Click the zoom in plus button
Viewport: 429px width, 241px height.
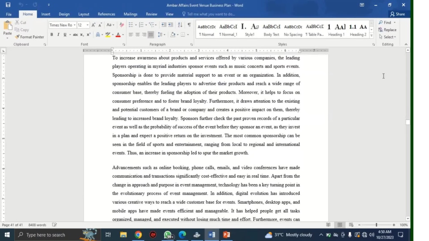[x=394, y=225]
